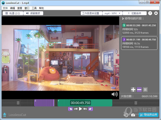The width and height of the screenshot is (161, 120).
Task: Jump to the previous keyframe key icon
Action: click(76, 109)
